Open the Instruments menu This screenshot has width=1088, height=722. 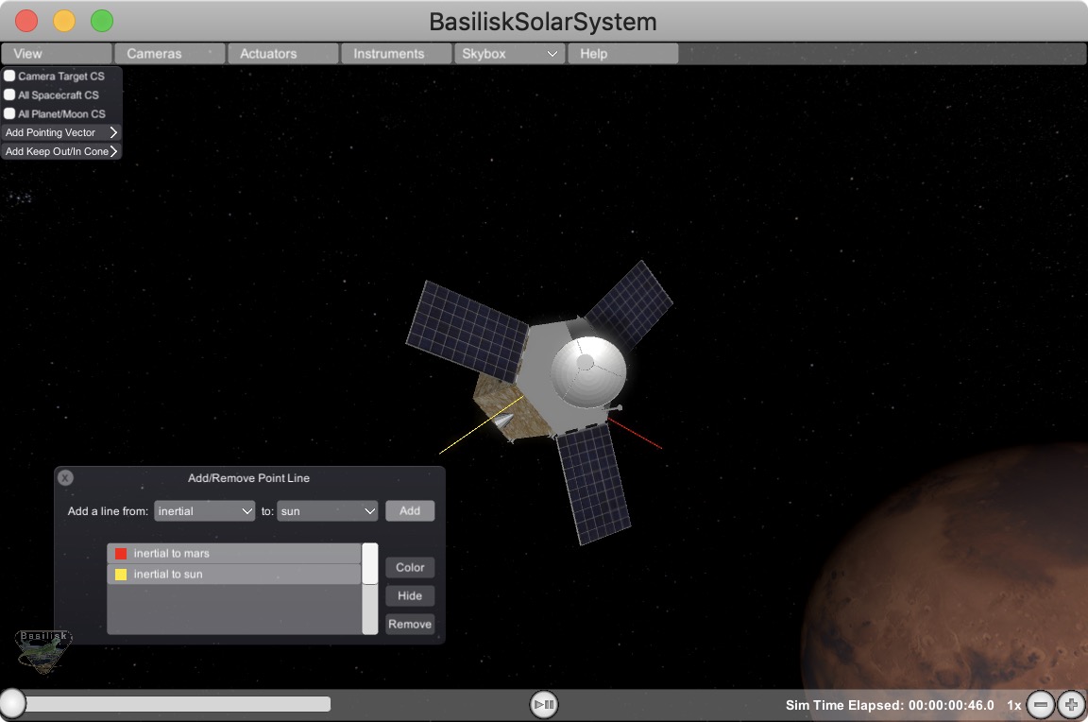pos(396,54)
